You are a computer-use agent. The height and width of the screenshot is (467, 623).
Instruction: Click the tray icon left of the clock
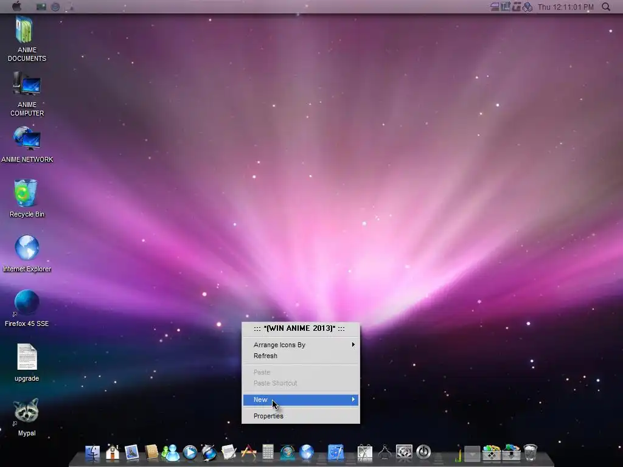coord(527,7)
